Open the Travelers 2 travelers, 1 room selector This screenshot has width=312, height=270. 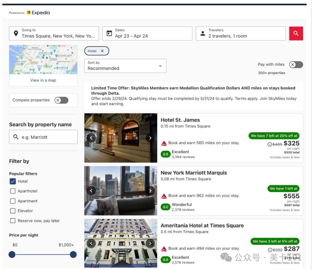click(241, 33)
